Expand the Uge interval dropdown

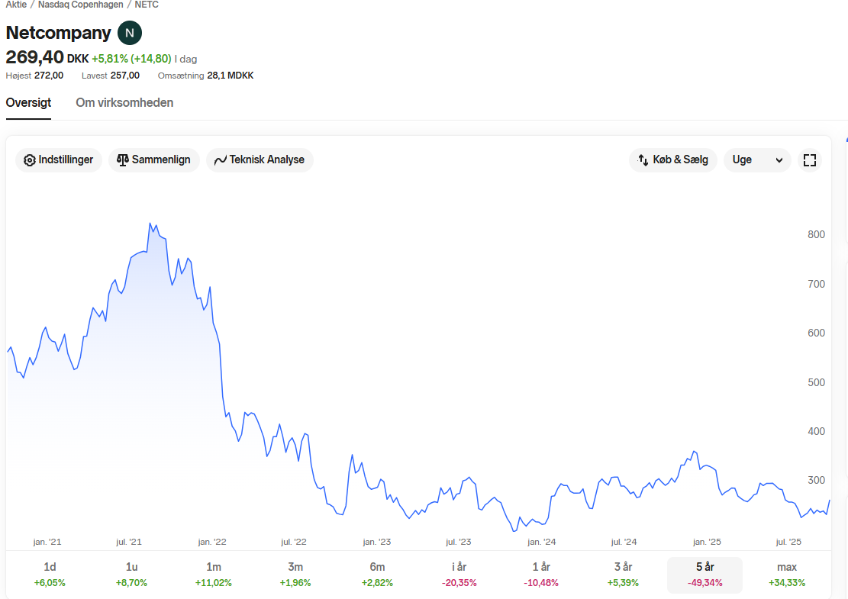(757, 160)
